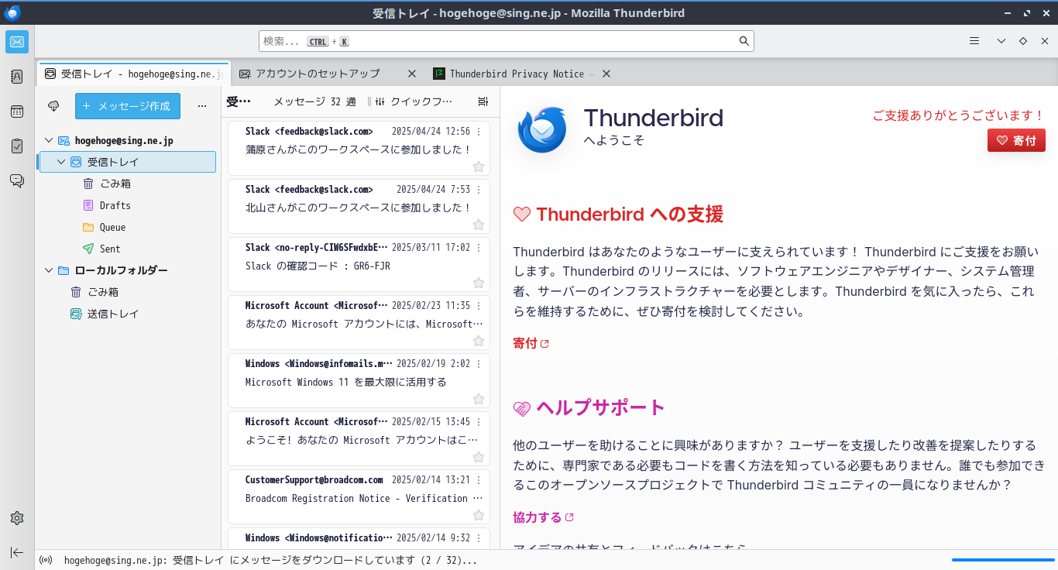Select the ローカルフォルダー account row
The width and height of the screenshot is (1058, 570).
pyautogui.click(x=128, y=270)
